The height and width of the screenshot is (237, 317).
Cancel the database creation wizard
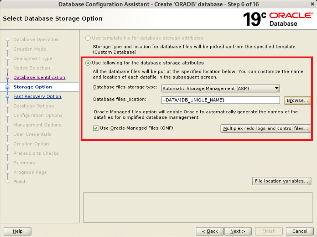300,231
